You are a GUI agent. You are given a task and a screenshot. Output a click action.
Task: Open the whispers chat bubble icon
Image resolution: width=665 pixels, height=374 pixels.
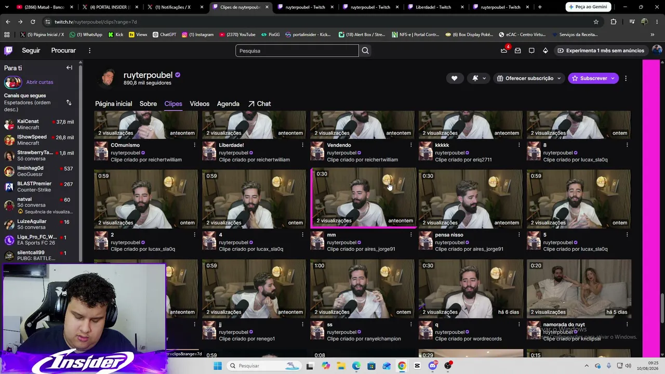531,50
